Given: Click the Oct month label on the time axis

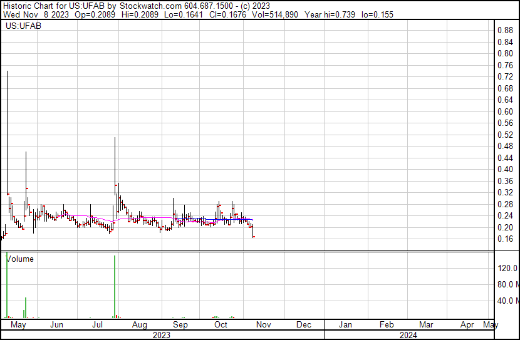Looking at the screenshot, I should [x=221, y=325].
